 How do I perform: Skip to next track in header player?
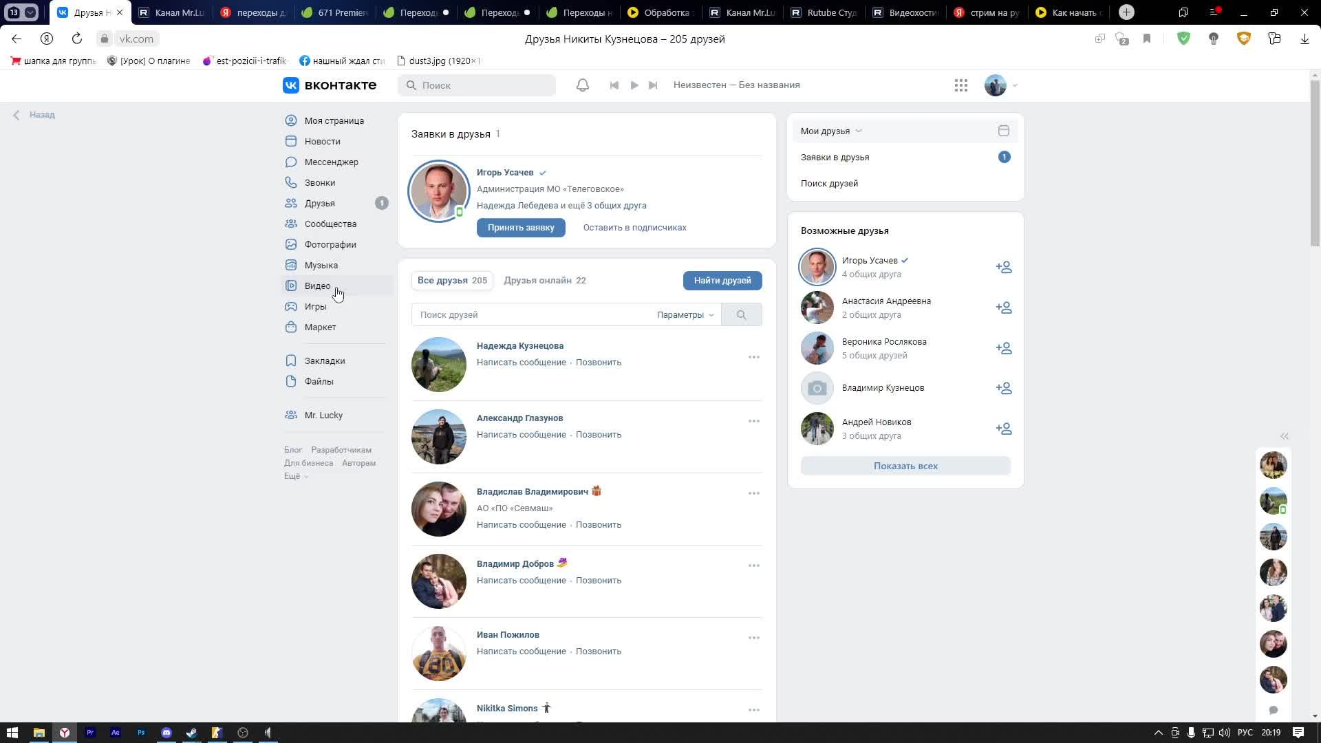(653, 85)
